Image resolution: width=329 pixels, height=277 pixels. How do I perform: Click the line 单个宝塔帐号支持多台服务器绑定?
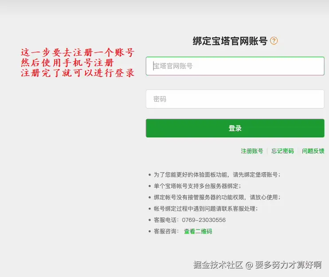click(197, 186)
